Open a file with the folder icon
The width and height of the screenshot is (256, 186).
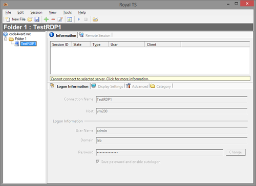(x=30, y=19)
